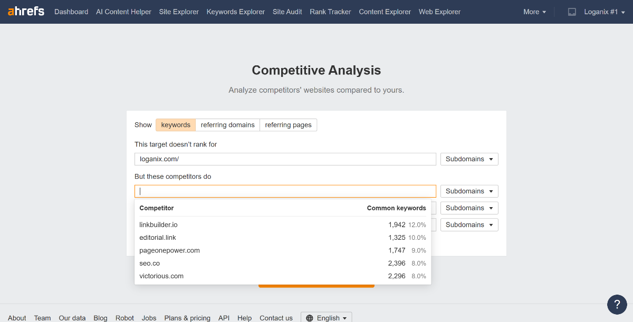This screenshot has width=633, height=322.
Task: Pick linkbuilder.io from competitor suggestions
Action: 283,225
